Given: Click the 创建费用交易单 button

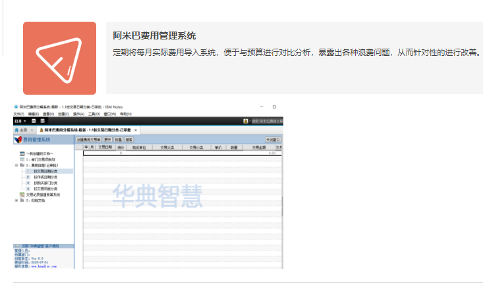Looking at the screenshot, I should (x=89, y=140).
